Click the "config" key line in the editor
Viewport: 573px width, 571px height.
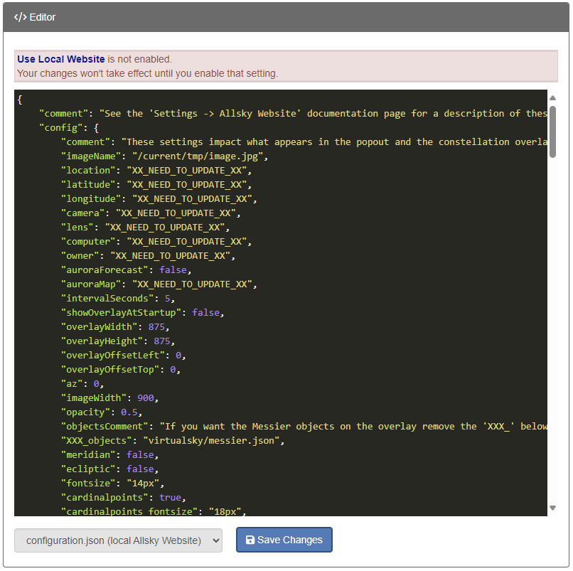pos(67,128)
